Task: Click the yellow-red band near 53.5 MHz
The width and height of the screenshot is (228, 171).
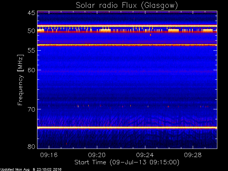Action: [127, 45]
